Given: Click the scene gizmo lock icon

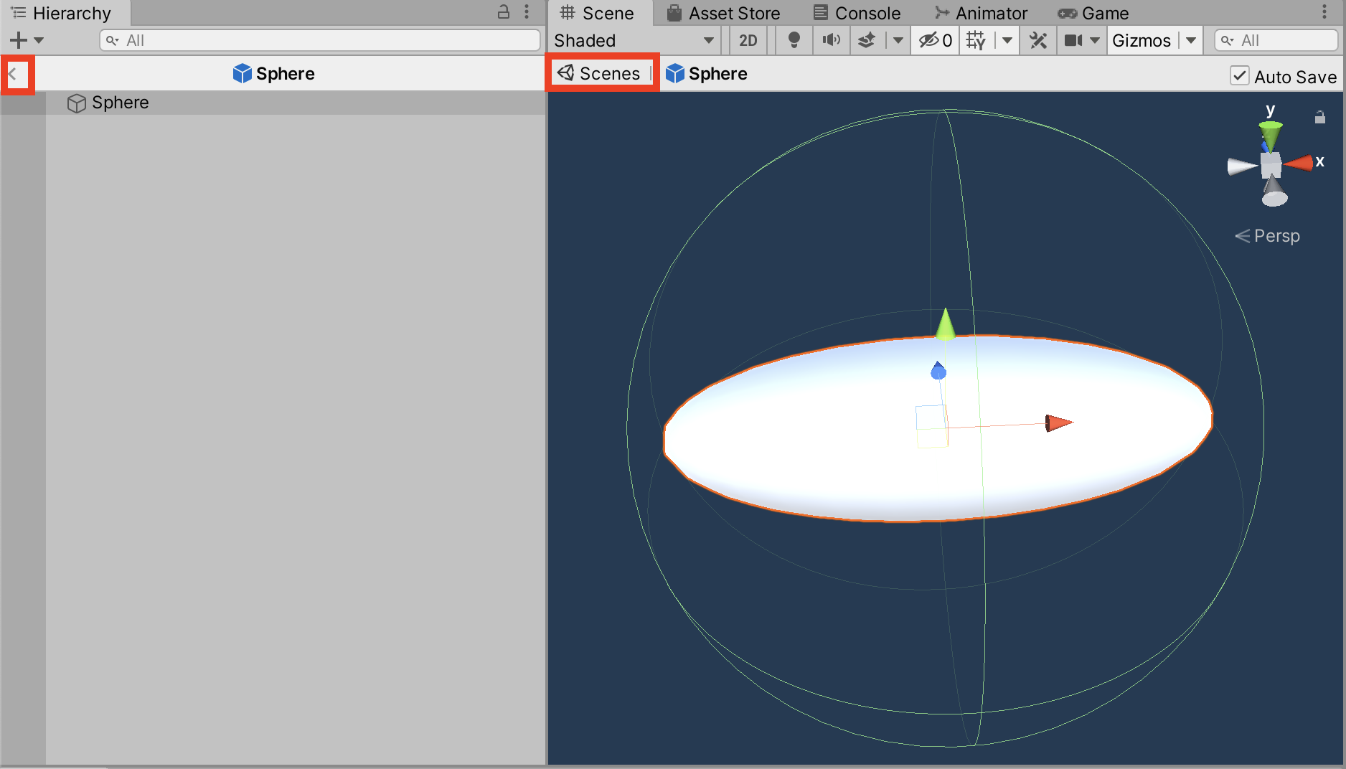Looking at the screenshot, I should pos(1319,117).
